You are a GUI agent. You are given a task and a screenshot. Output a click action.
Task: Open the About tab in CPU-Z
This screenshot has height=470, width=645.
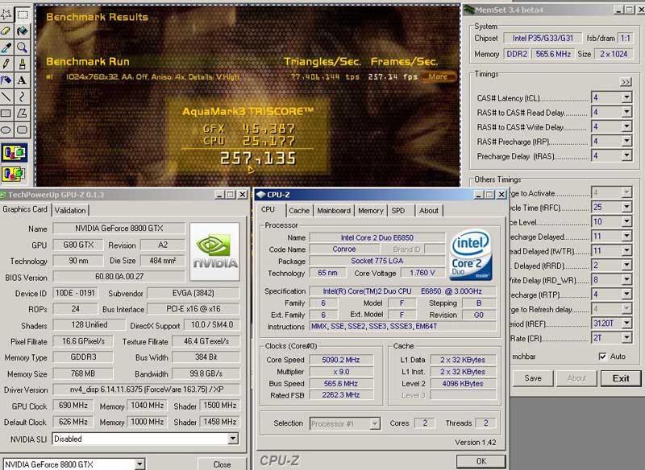429,211
